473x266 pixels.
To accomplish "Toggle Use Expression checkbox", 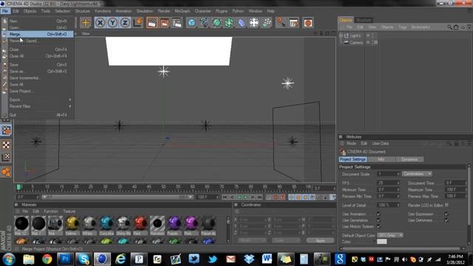I will (446, 214).
